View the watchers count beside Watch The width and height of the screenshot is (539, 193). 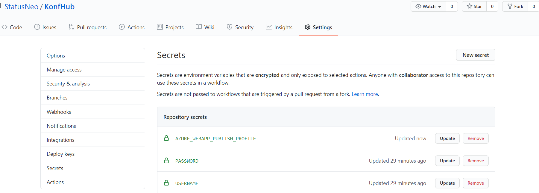452,6
